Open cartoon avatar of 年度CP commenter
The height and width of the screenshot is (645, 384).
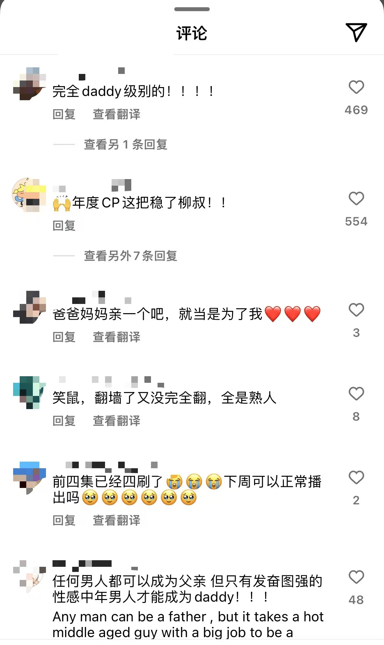[x=30, y=195]
